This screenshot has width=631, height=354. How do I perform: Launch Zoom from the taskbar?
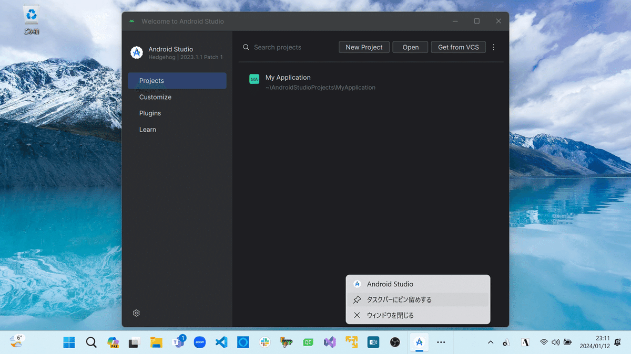(x=200, y=342)
